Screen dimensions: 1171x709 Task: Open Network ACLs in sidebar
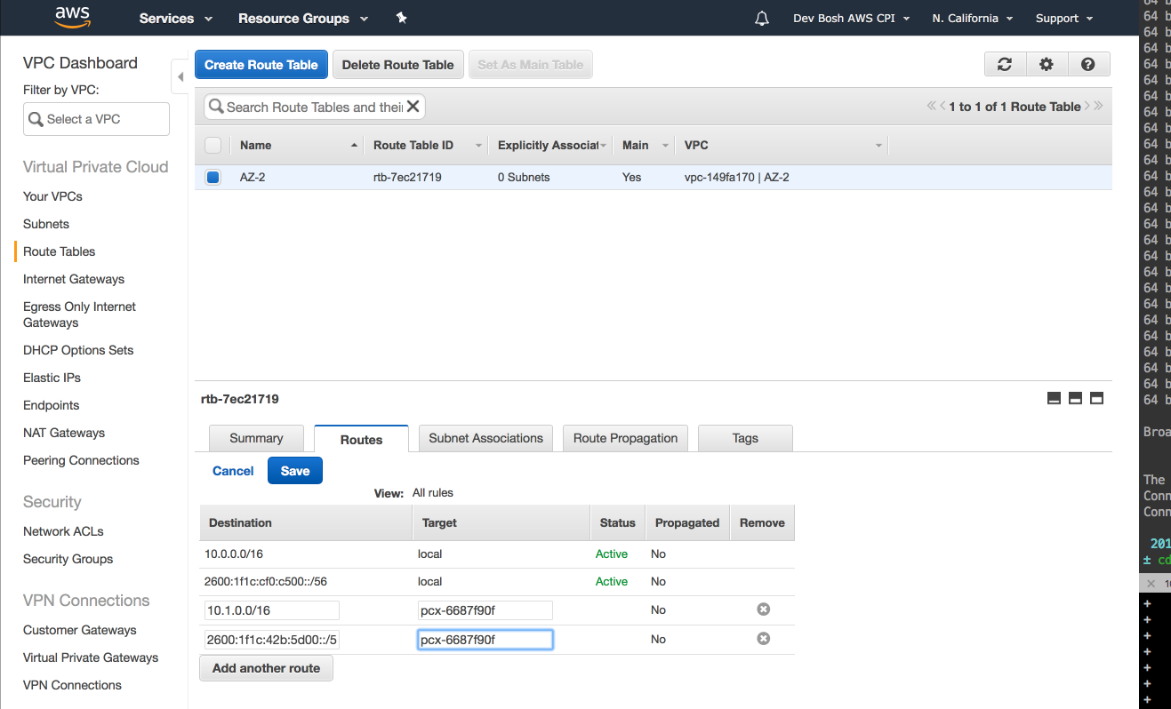63,531
